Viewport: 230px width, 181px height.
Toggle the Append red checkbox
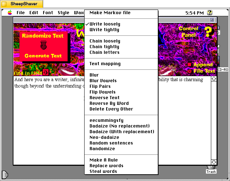pyautogui.click(x=189, y=64)
